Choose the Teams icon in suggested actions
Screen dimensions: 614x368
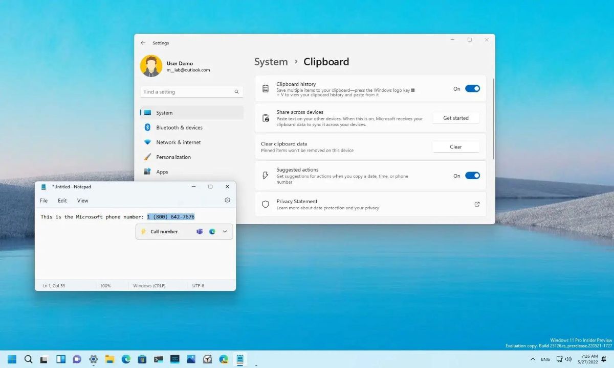[200, 232]
